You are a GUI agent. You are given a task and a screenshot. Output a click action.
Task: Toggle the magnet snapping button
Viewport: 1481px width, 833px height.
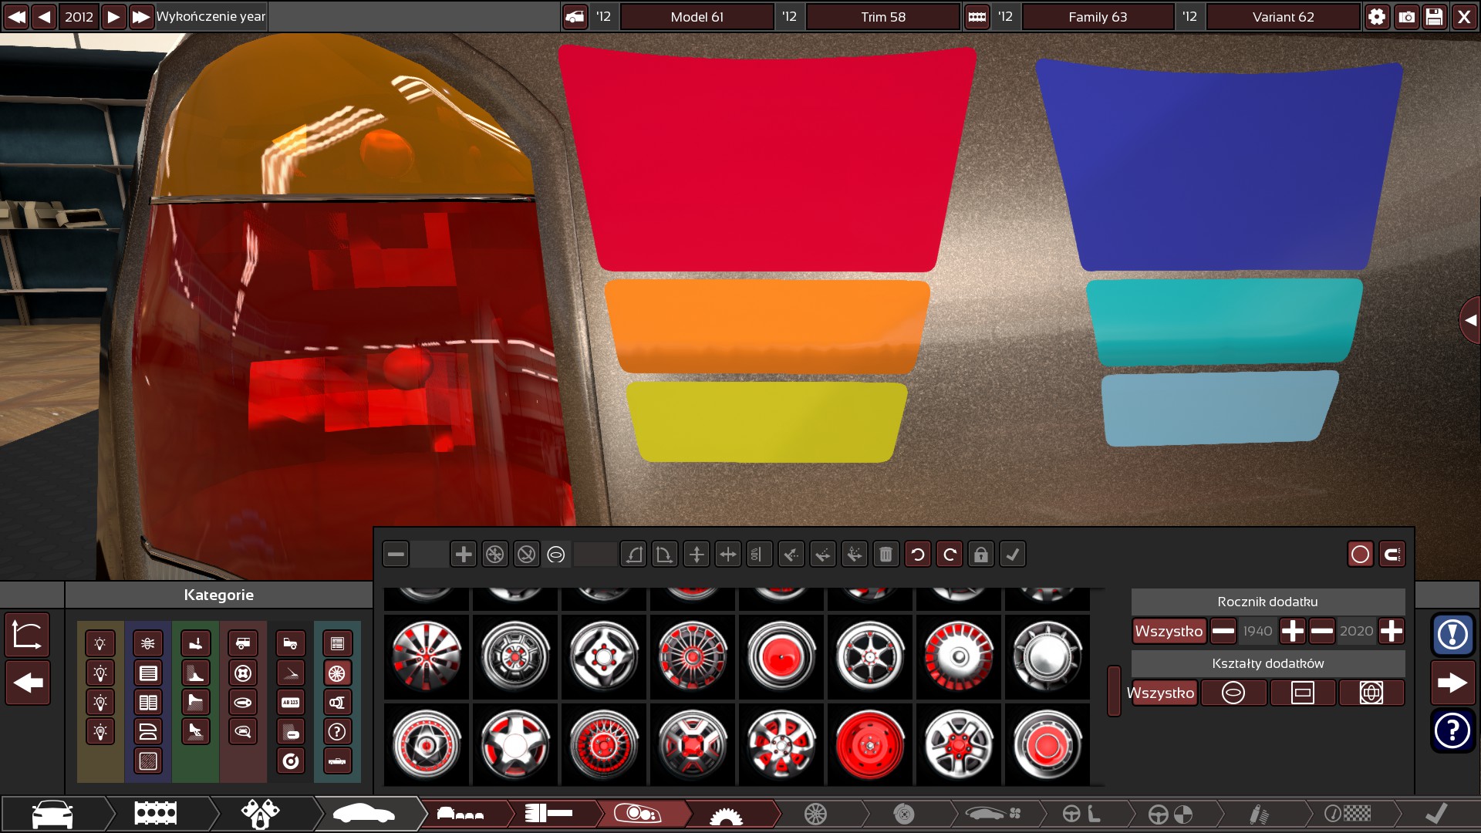(1392, 555)
